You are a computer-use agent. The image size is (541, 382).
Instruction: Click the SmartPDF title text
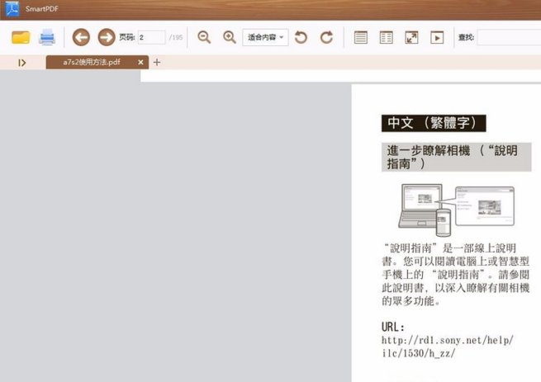point(42,9)
